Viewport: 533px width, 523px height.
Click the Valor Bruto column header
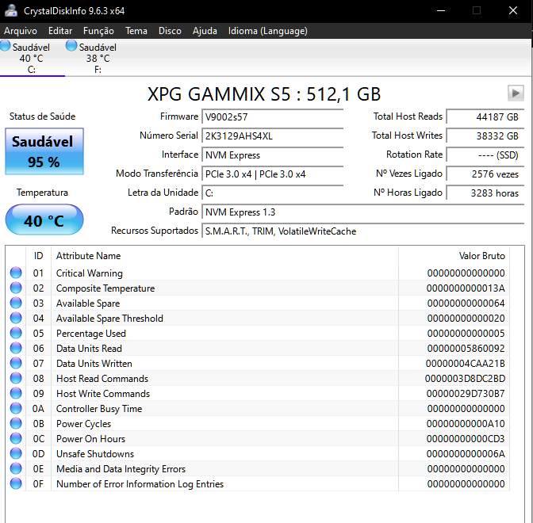point(481,256)
